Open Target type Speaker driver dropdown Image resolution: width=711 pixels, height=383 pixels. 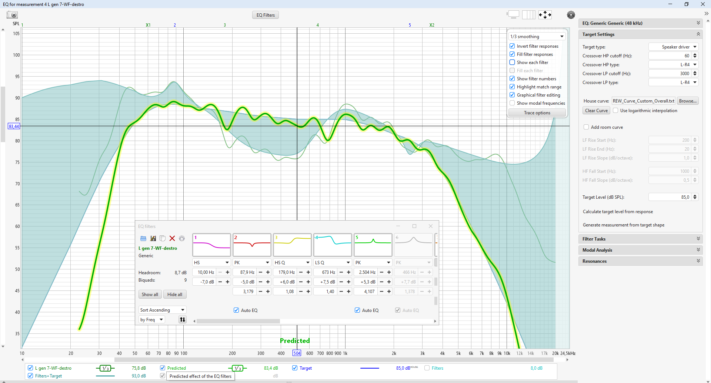[673, 47]
